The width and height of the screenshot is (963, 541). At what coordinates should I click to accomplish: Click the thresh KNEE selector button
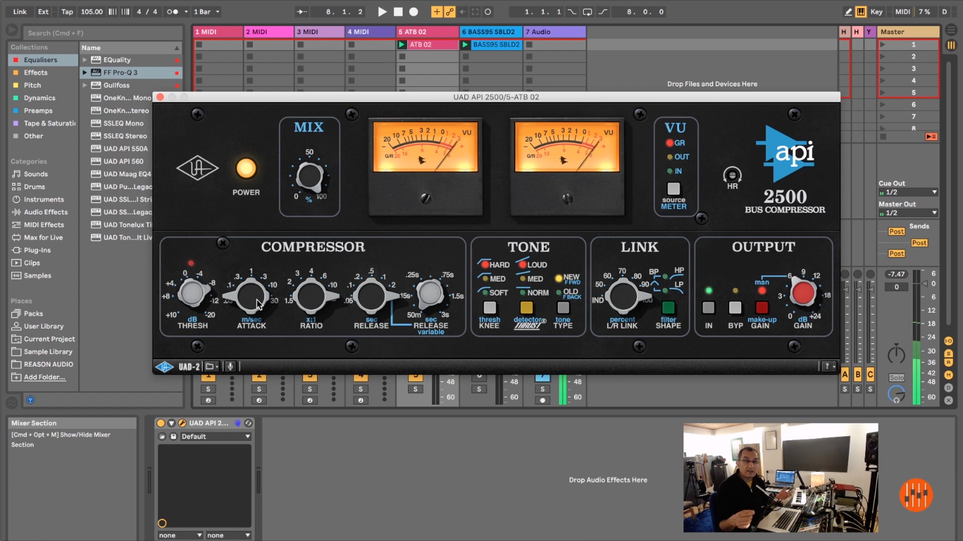click(490, 308)
